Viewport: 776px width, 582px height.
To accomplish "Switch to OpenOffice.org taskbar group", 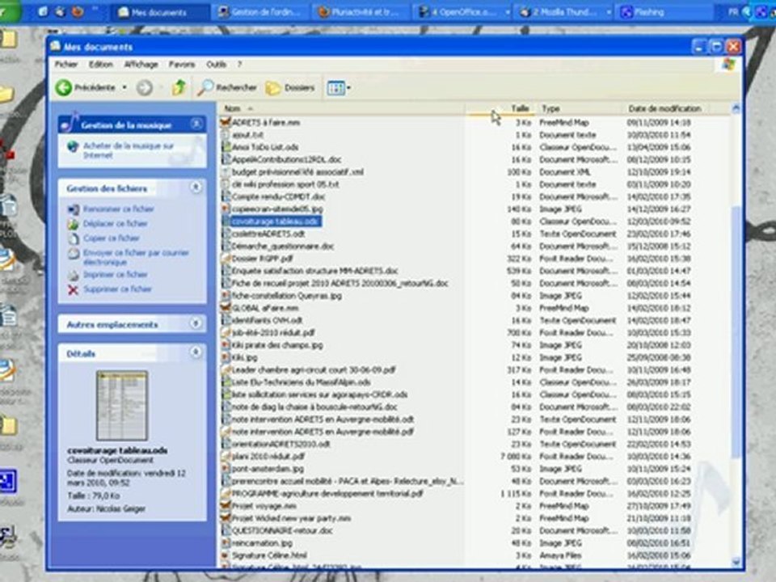I will (463, 12).
